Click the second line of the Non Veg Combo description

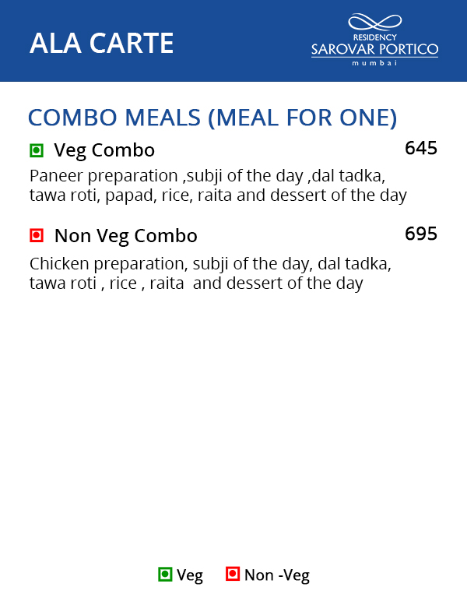(x=196, y=283)
